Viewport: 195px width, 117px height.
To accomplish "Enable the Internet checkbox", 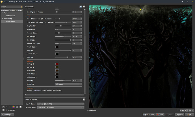I will click(x=6, y=110).
